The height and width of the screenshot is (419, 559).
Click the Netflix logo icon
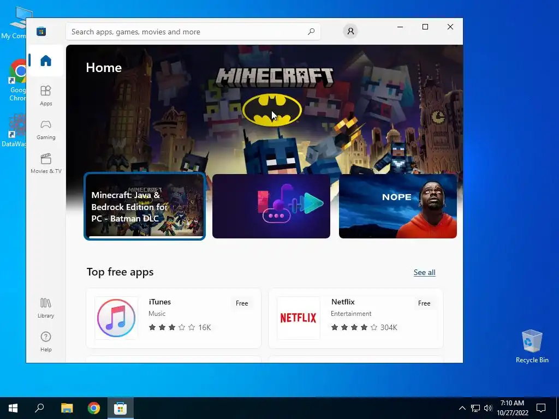tap(299, 318)
